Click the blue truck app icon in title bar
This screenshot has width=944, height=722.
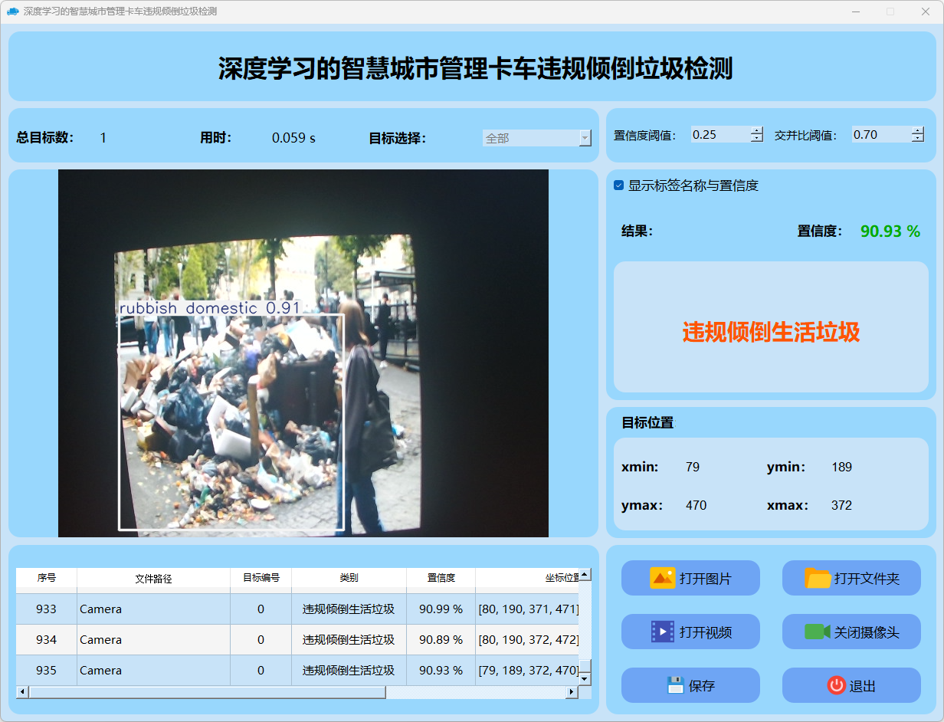(x=12, y=11)
